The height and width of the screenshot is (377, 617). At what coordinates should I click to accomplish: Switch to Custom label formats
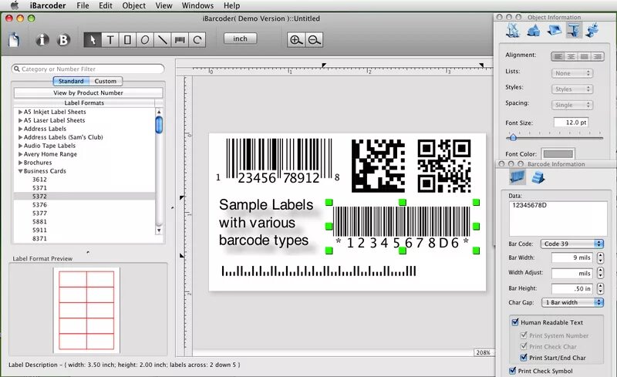pos(106,81)
